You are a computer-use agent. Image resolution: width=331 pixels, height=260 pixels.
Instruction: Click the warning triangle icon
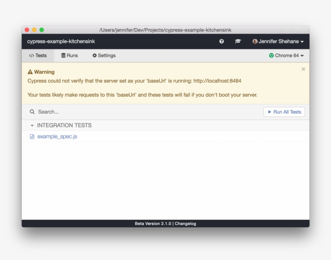tap(30, 72)
